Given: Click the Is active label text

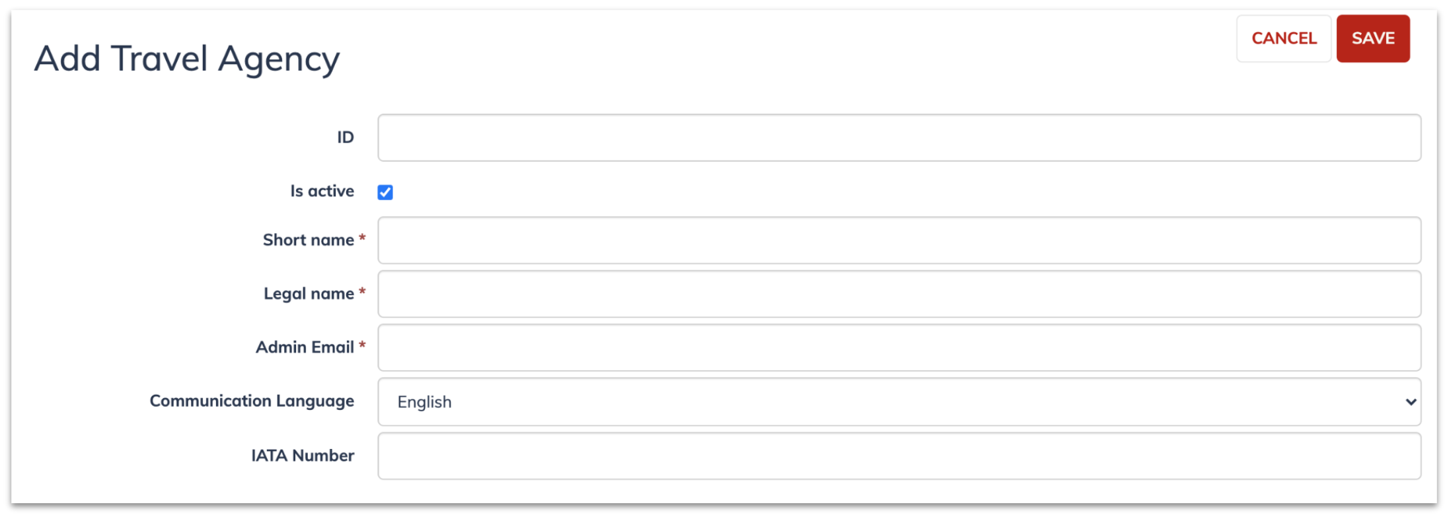Looking at the screenshot, I should 322,191.
